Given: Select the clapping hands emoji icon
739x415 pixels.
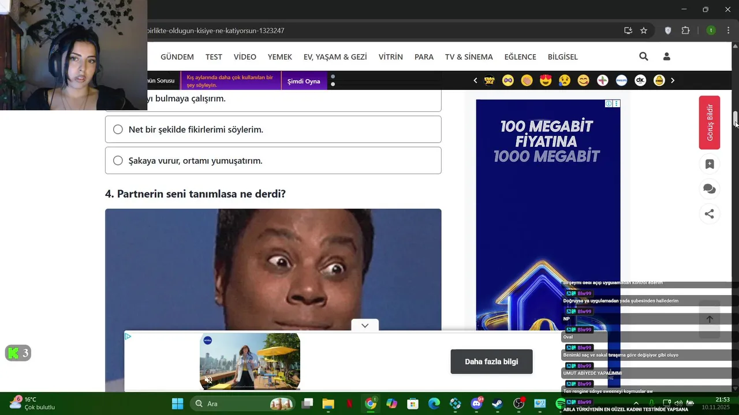Looking at the screenshot, I should [527, 81].
